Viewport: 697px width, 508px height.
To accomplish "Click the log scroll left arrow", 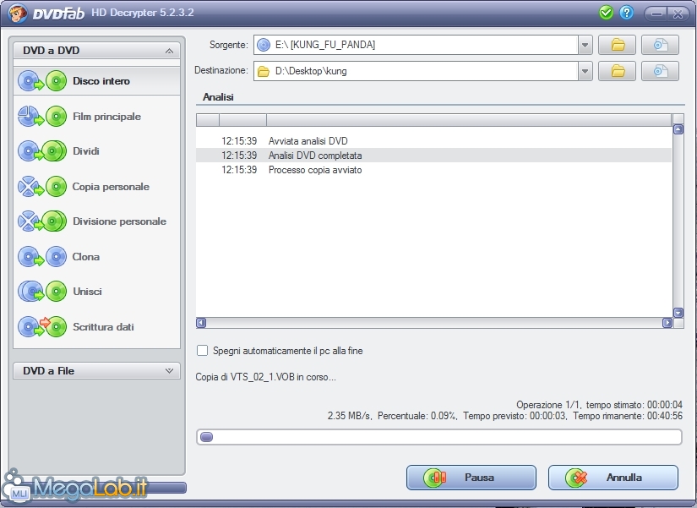I will click(x=201, y=323).
